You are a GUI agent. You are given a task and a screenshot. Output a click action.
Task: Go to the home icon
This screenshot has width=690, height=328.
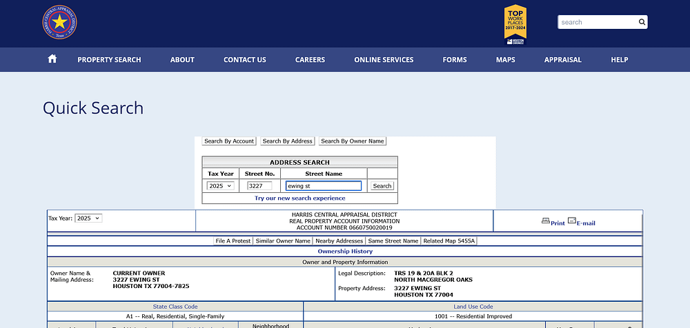coord(52,59)
